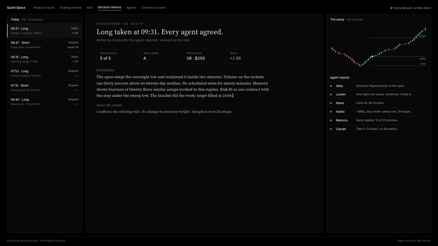438x246 pixels.
Task: Go to the Agents page
Action: tap(131, 8)
